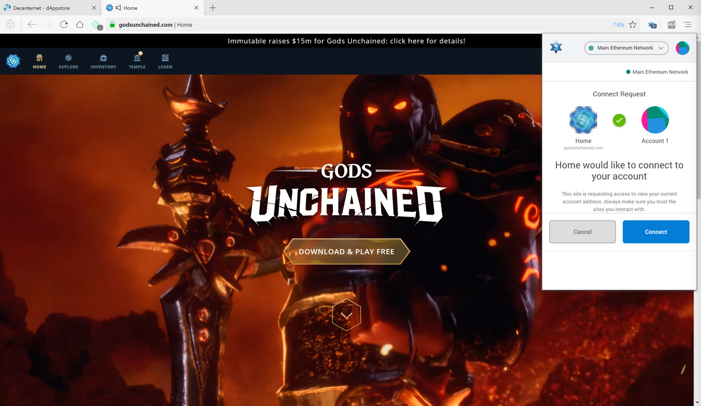Viewport: 701px width, 406px height.
Task: Click the Main Ethereum Network status label
Action: tap(657, 72)
